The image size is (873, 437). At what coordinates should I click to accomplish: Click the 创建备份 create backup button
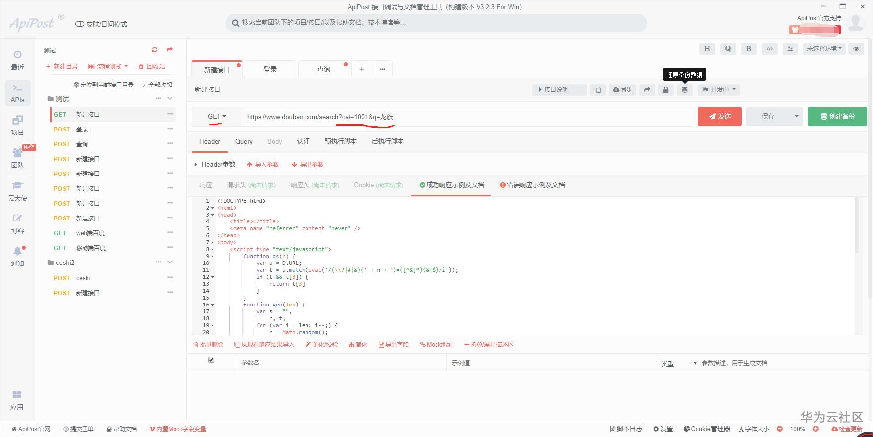coord(837,117)
